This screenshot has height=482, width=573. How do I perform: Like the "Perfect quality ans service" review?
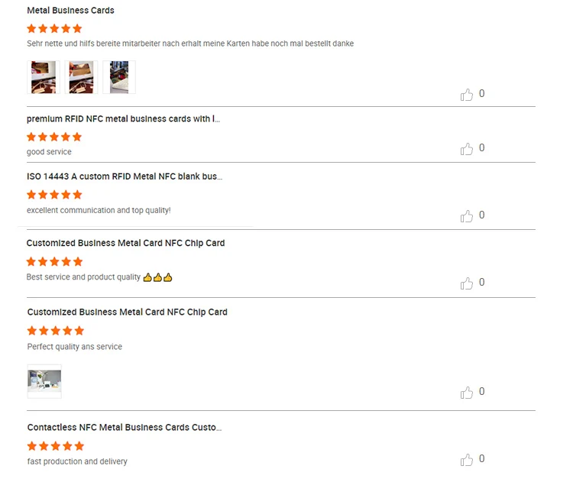click(467, 393)
